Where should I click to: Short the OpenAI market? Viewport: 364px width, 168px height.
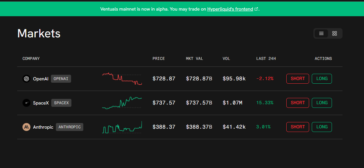(x=298, y=79)
